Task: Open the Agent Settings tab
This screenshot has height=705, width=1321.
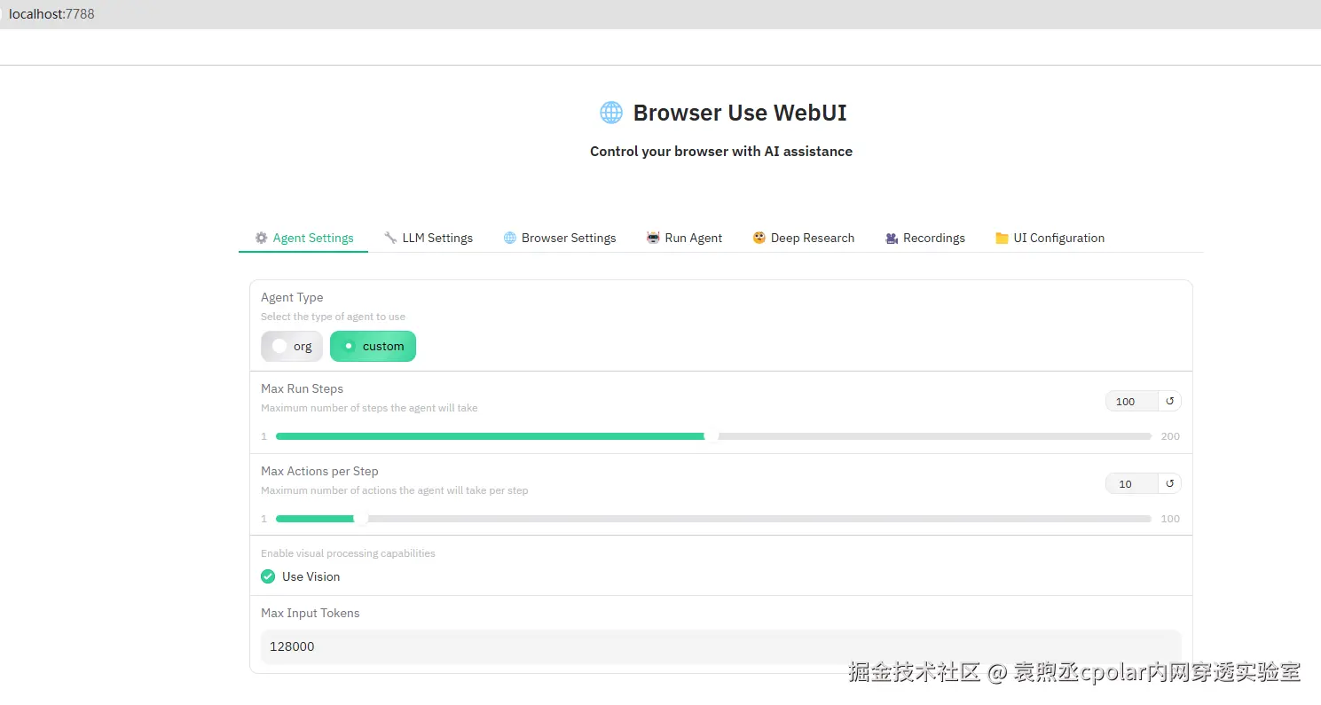Action: pos(303,238)
